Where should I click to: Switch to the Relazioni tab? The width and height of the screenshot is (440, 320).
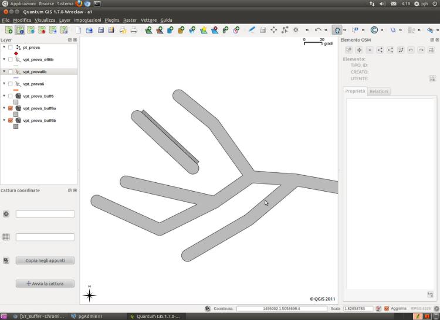click(379, 91)
